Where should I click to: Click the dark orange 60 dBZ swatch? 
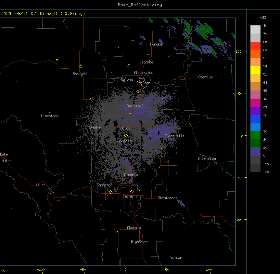coord(255,54)
